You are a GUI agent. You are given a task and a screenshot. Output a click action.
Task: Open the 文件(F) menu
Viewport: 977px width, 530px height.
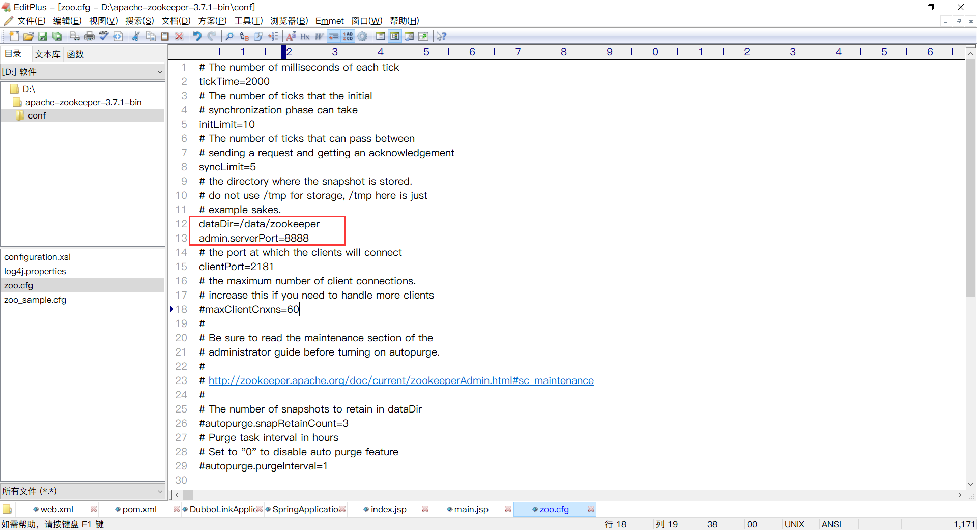pos(31,21)
